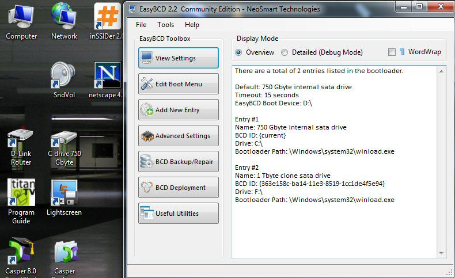Click the text pane scroll down arrow

(441, 253)
